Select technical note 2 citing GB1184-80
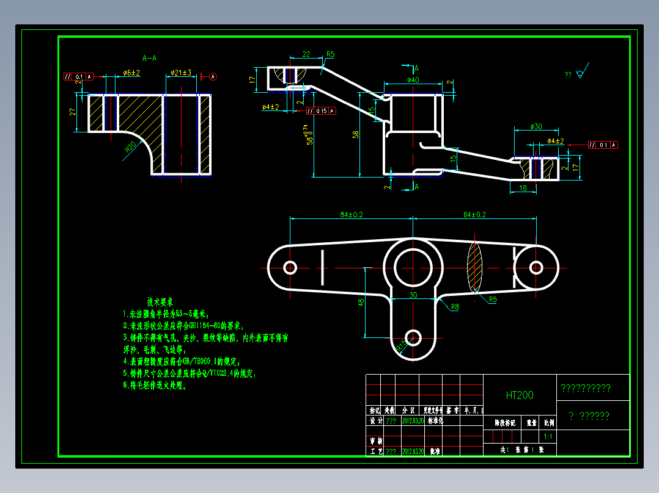Viewport: 659px width, 493px height. [183, 326]
